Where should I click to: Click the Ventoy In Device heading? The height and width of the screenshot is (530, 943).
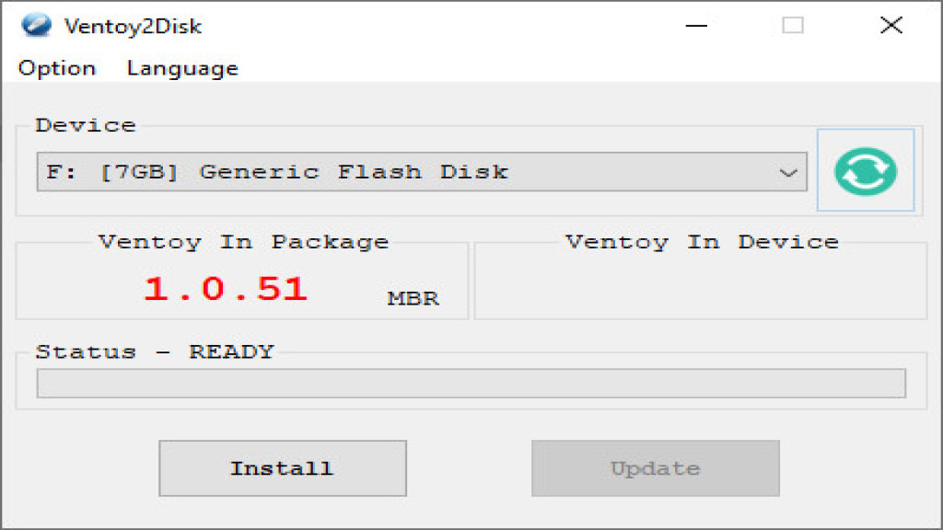click(x=702, y=242)
